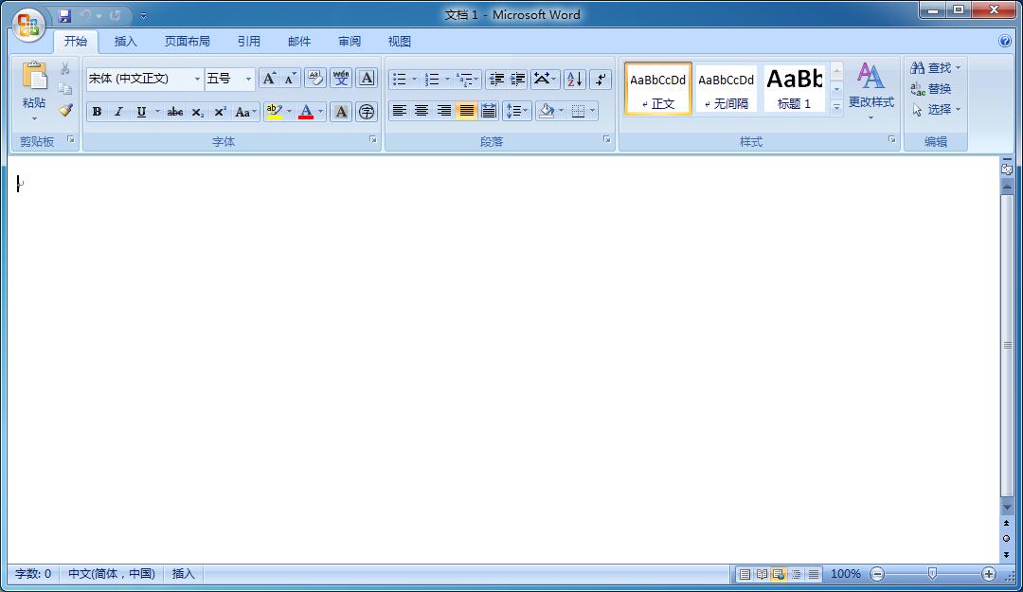Click the Sort icon in paragraph group
Image resolution: width=1023 pixels, height=592 pixels.
click(x=575, y=79)
